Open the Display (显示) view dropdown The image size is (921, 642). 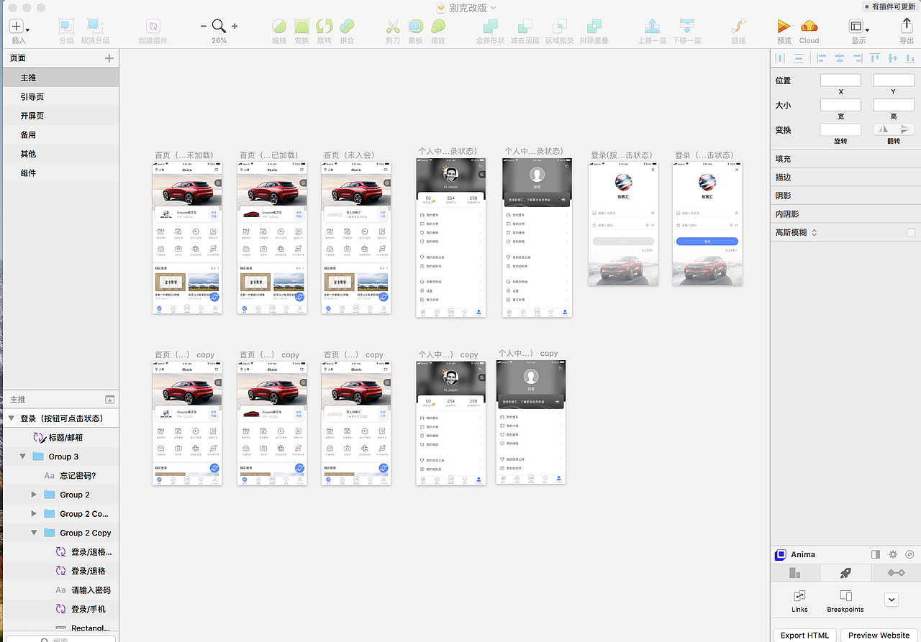(x=859, y=27)
